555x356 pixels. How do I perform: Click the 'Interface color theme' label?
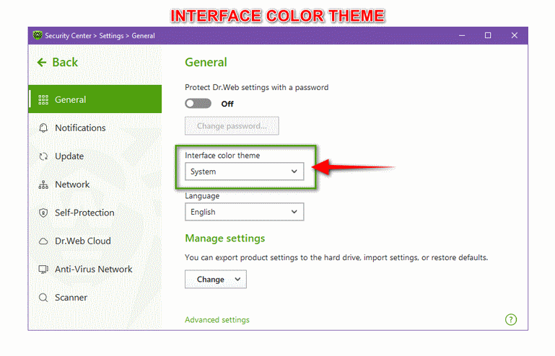[x=222, y=156]
